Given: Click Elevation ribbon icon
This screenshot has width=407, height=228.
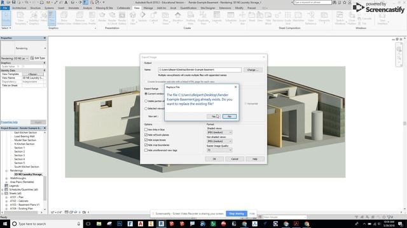Looking at the screenshot, I should (x=178, y=17).
